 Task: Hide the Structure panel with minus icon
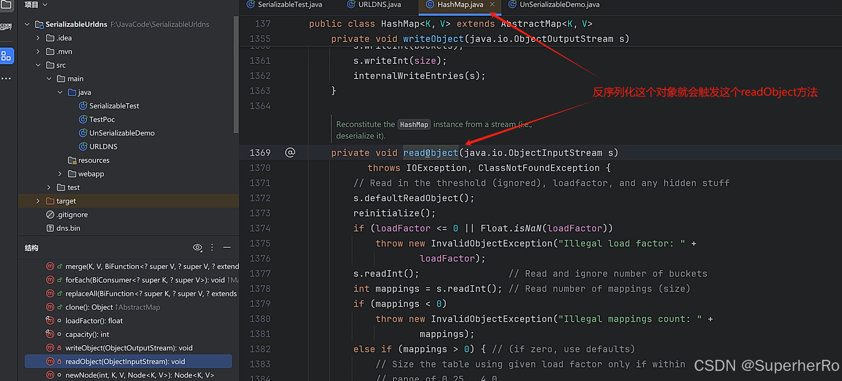click(227, 248)
